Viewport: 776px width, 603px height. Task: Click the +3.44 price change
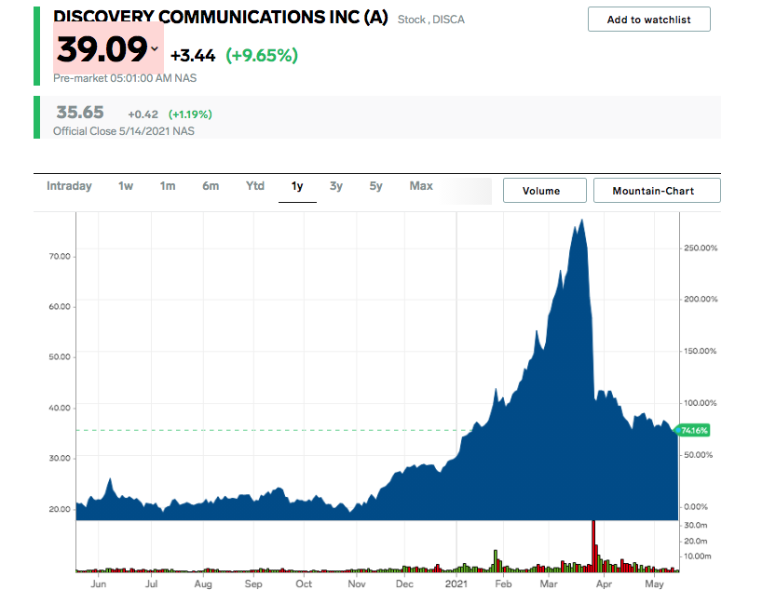[x=193, y=55]
